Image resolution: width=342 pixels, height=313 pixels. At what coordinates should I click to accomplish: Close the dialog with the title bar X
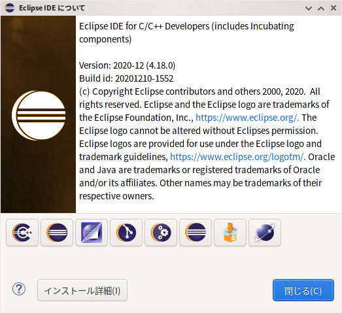[333, 8]
